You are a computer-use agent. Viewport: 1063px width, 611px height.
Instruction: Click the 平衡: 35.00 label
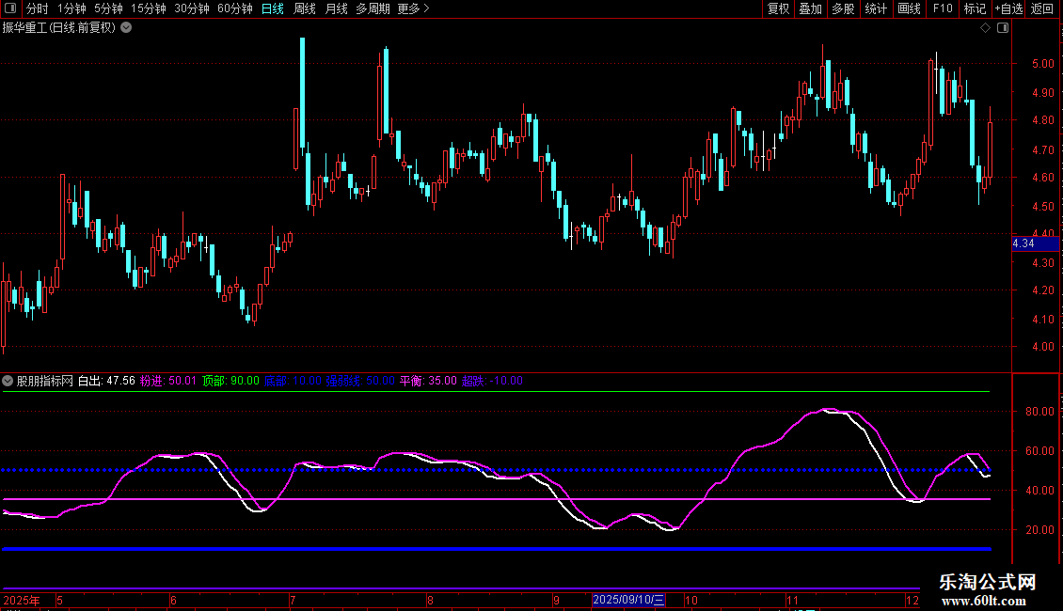coord(428,381)
